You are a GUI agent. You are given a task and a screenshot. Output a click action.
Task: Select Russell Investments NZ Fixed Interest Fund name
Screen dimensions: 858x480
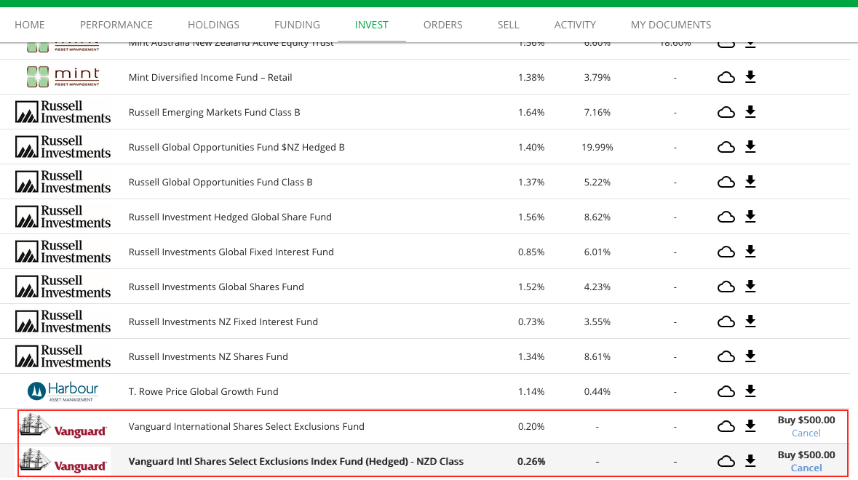[x=223, y=321]
